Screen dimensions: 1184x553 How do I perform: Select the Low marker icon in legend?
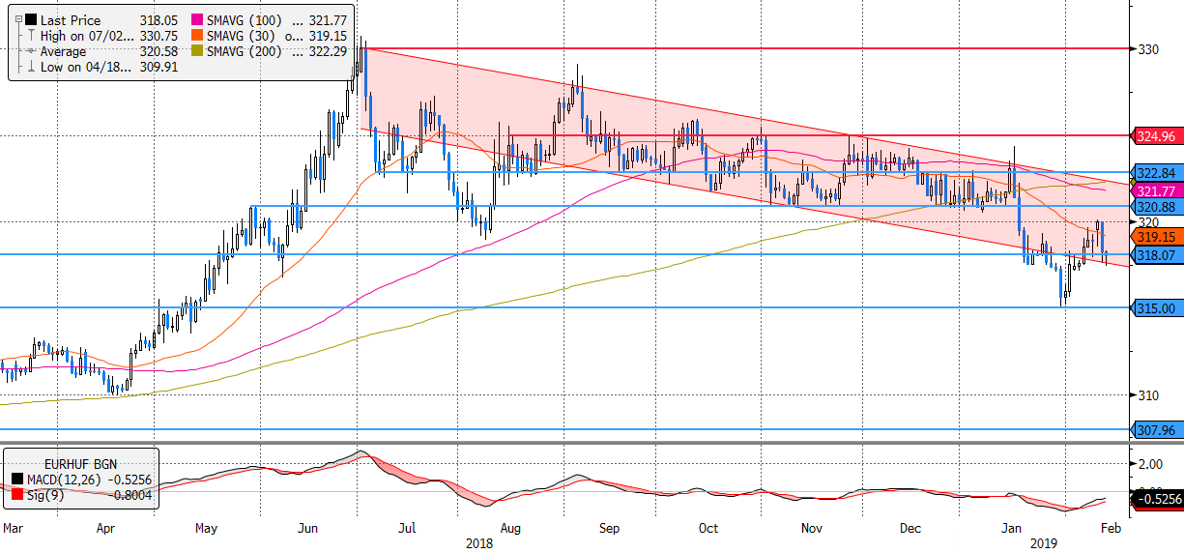(x=31, y=68)
